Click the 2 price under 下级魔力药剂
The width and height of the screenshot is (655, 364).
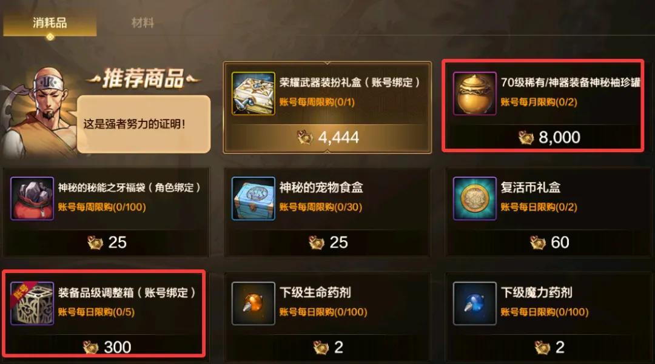point(560,347)
